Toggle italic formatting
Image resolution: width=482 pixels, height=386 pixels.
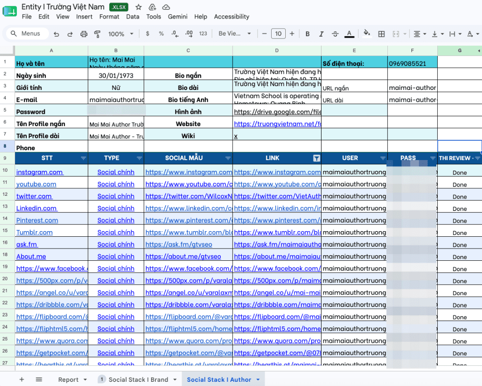tap(321, 34)
